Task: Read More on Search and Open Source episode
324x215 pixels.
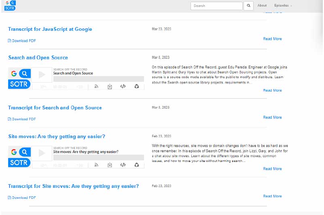Action: [x=272, y=90]
